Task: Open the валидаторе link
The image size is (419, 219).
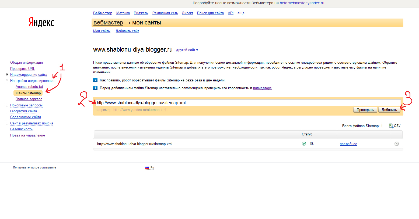Action: tap(262, 88)
